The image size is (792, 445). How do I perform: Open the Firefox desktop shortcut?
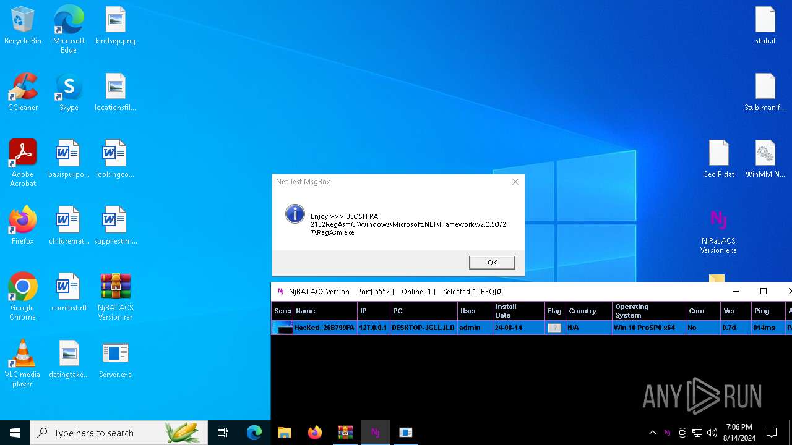(x=23, y=226)
